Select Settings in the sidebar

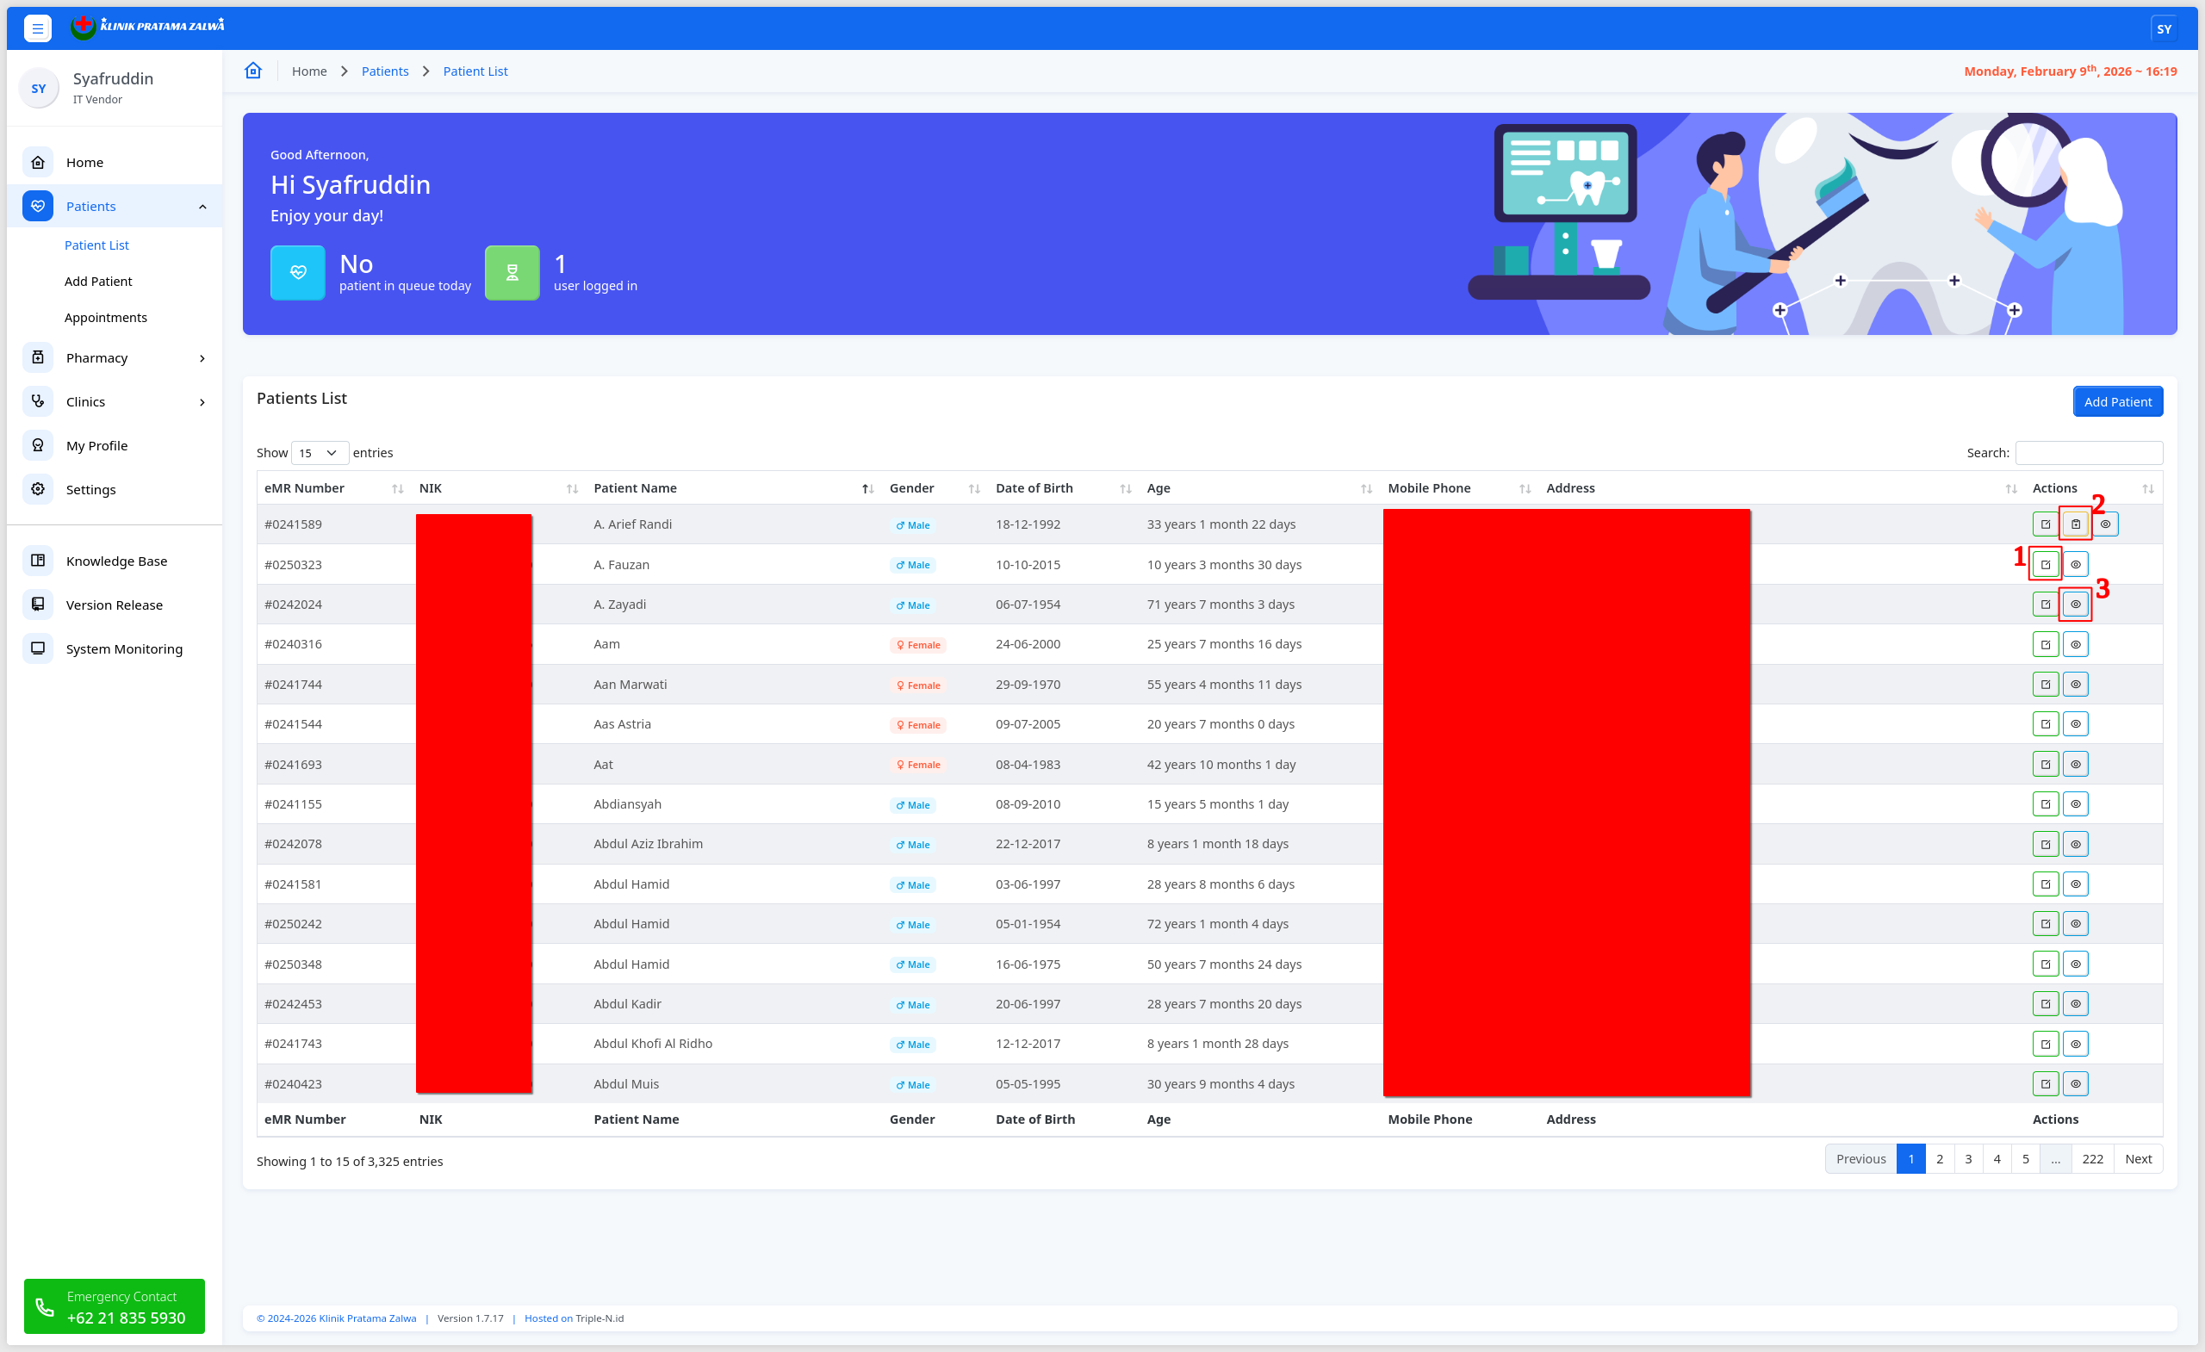(x=90, y=489)
